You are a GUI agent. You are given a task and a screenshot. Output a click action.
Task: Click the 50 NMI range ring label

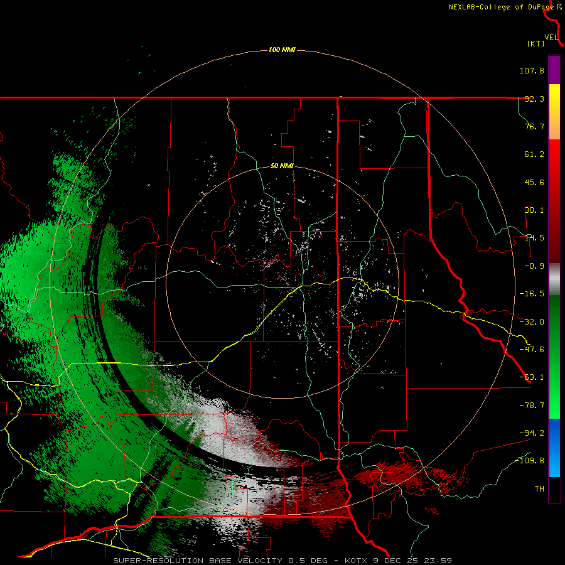[282, 166]
